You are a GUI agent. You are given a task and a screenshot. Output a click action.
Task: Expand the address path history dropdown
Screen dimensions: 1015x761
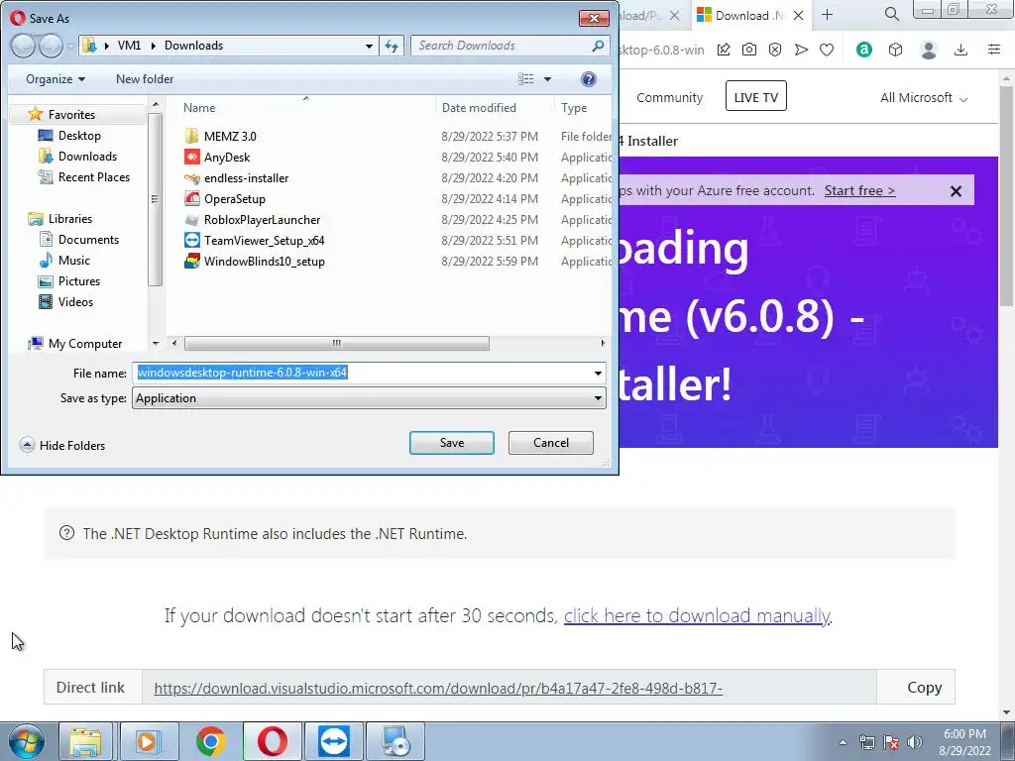[369, 46]
